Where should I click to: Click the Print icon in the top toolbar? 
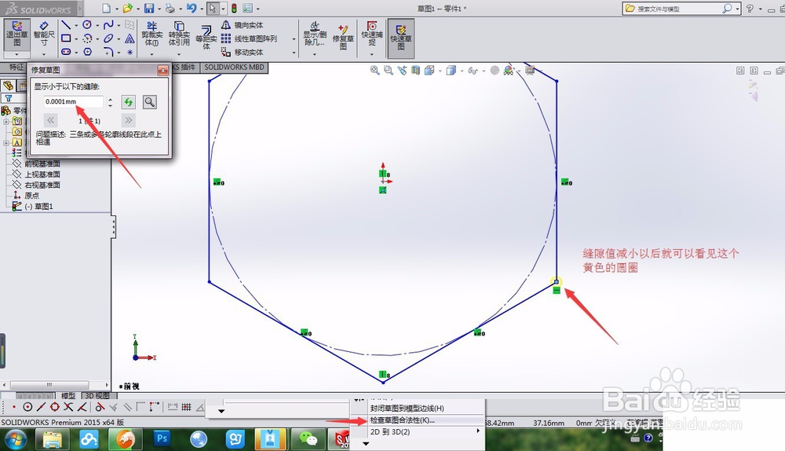[170, 8]
